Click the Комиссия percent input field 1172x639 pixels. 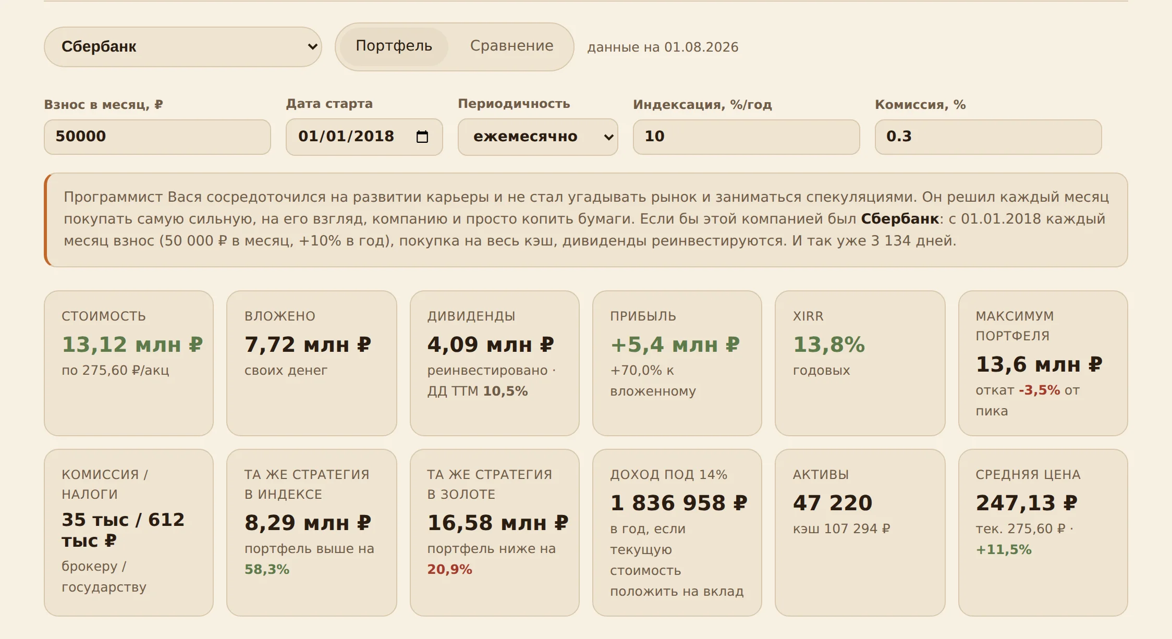[988, 137]
